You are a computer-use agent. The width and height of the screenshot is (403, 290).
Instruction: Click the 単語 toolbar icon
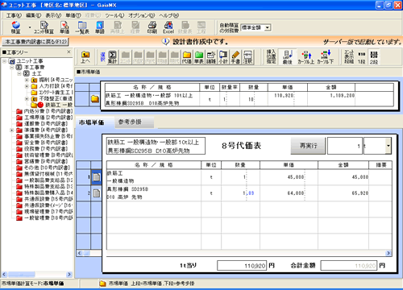[x=100, y=27]
